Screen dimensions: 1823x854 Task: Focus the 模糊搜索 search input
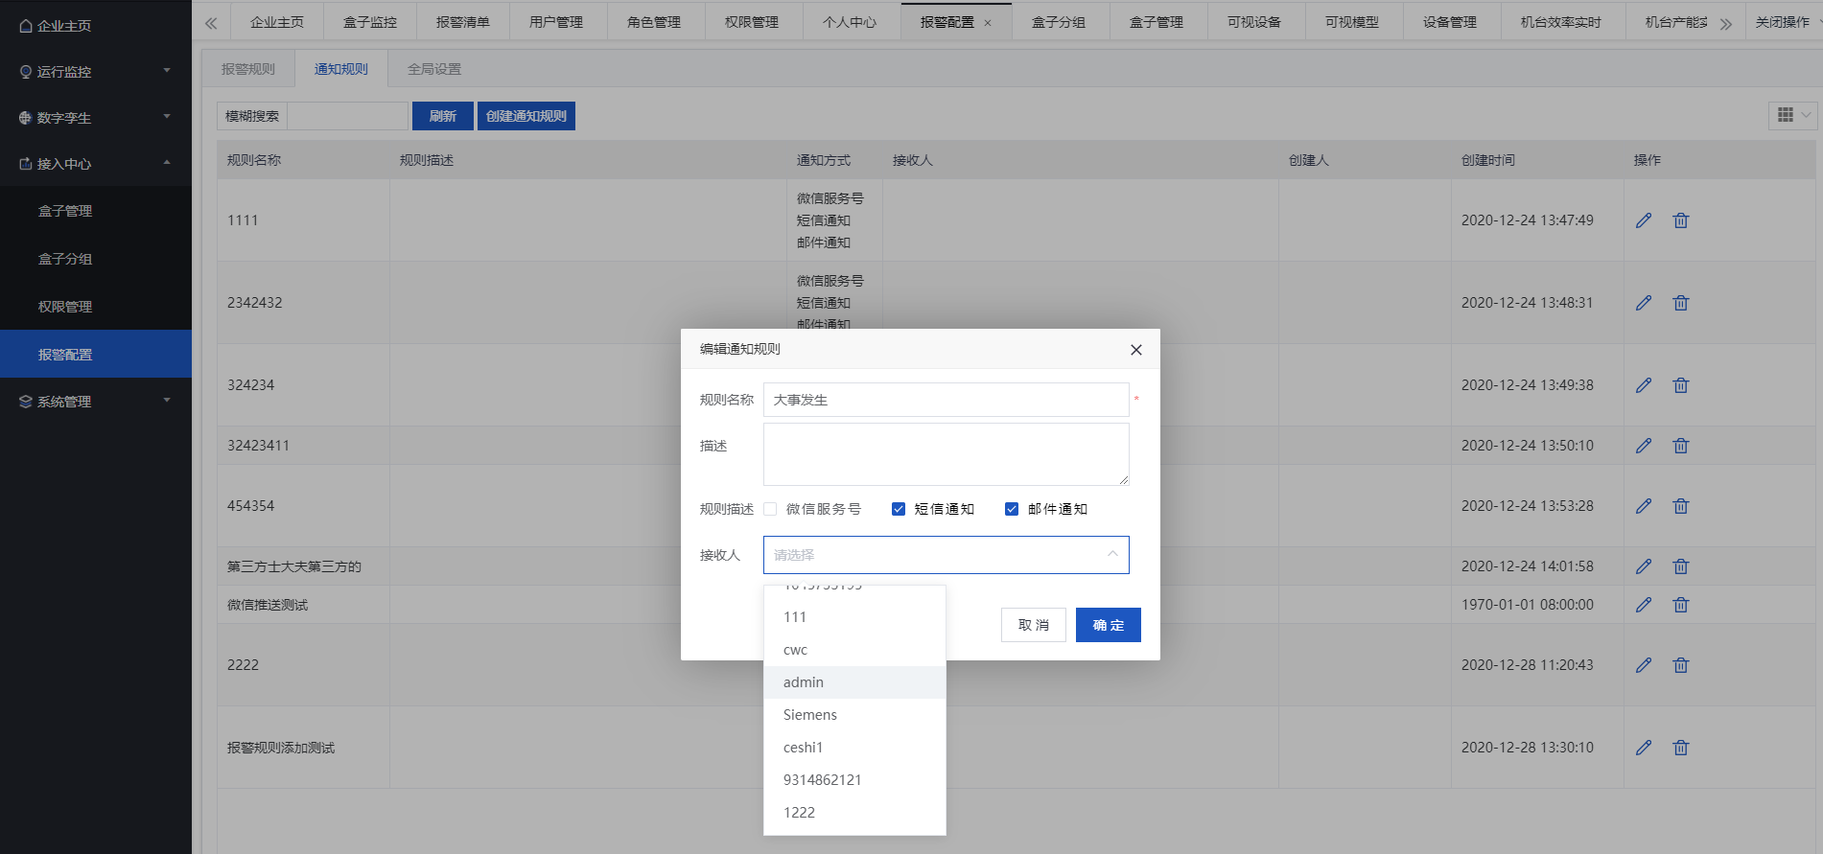(x=348, y=116)
